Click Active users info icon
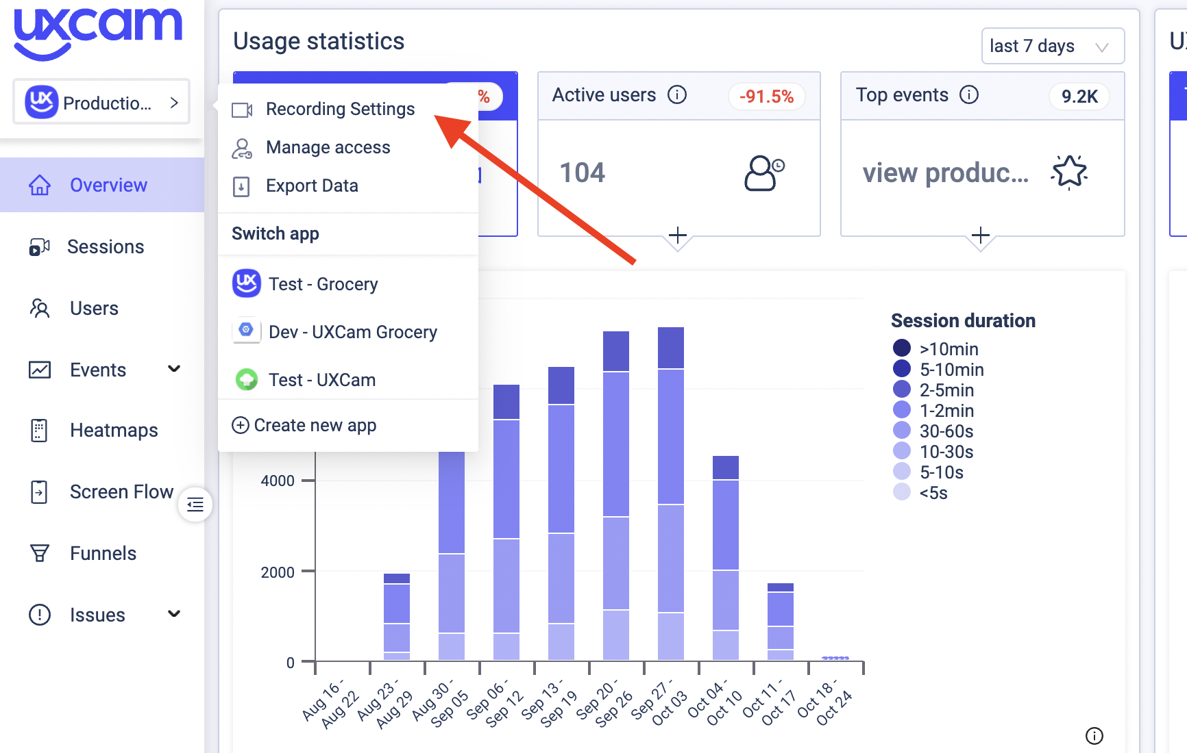 [x=677, y=94]
